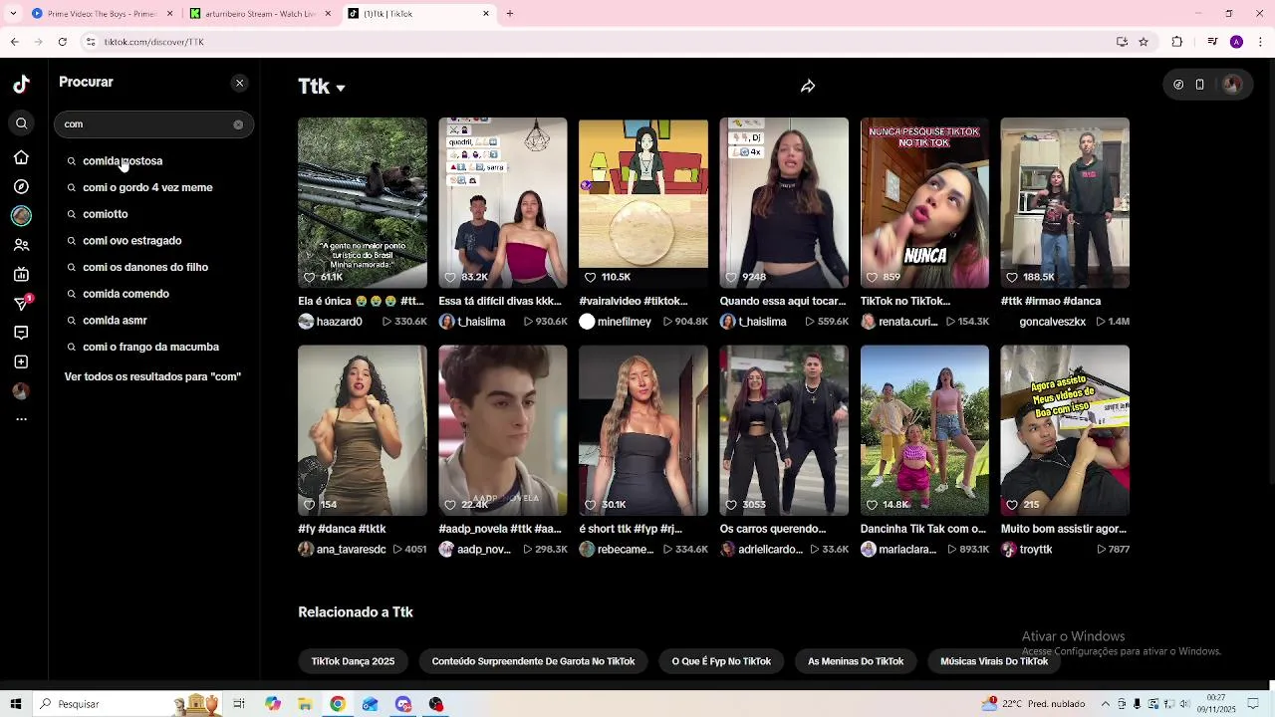The width and height of the screenshot is (1275, 717).
Task: Select the suggestion 'comi o frango da macumba'
Action: click(150, 347)
